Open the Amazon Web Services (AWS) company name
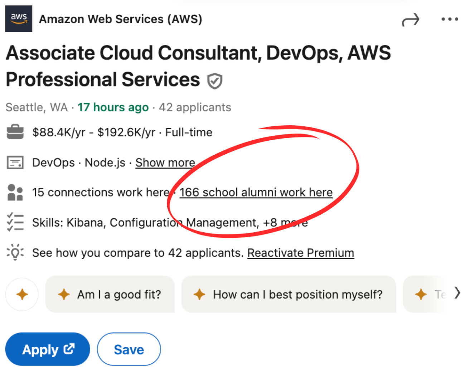The width and height of the screenshot is (469, 373). [121, 19]
